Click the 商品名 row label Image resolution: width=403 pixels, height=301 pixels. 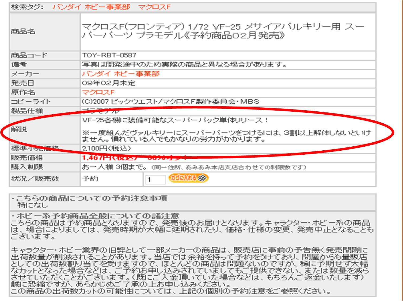pyautogui.click(x=23, y=32)
